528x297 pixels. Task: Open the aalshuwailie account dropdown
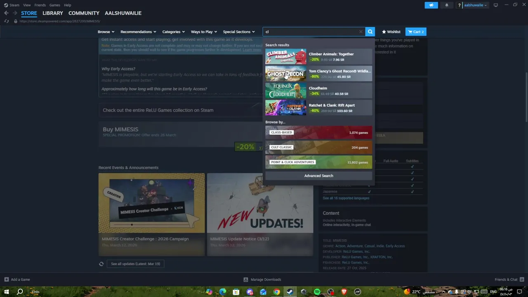click(475, 5)
